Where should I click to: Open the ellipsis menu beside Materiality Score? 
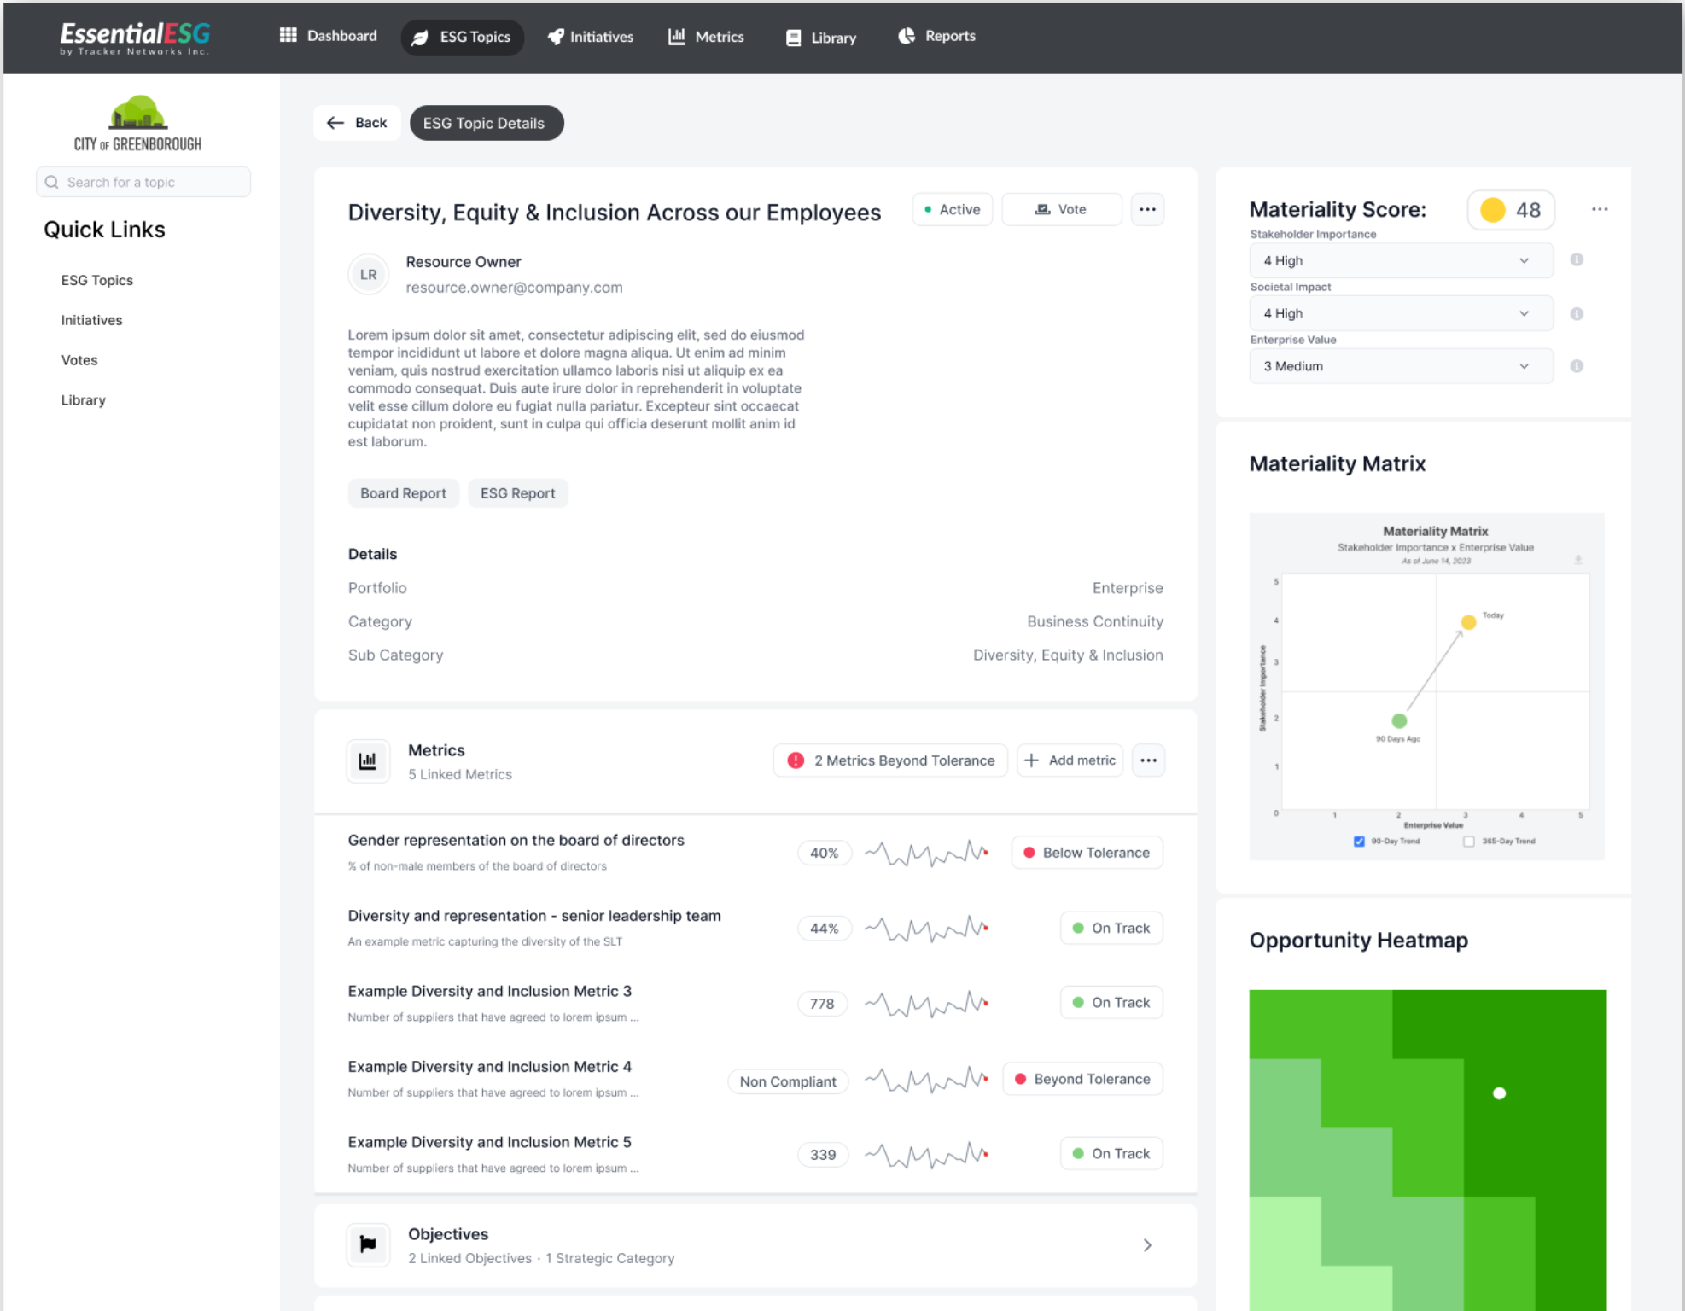pyautogui.click(x=1600, y=209)
